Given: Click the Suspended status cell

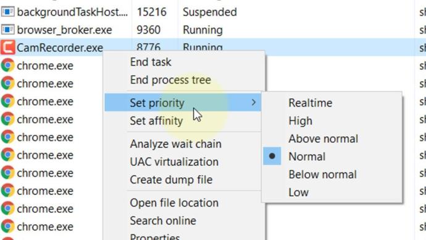Looking at the screenshot, I should (210, 12).
